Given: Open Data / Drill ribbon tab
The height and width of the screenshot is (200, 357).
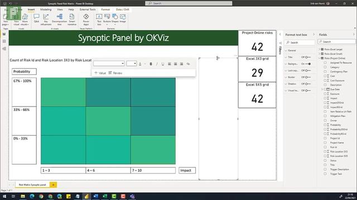Looking at the screenshot, I should coord(123,9).
